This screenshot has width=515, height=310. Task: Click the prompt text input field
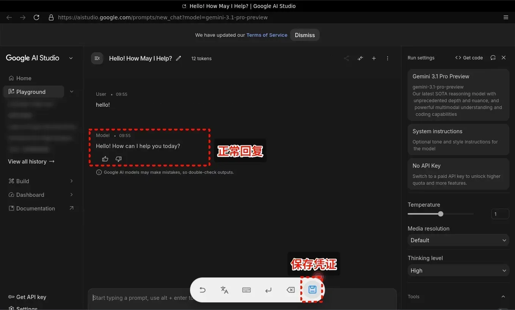[x=140, y=298]
